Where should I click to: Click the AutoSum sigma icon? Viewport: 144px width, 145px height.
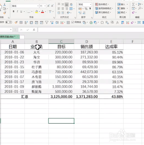tap(134, 4)
